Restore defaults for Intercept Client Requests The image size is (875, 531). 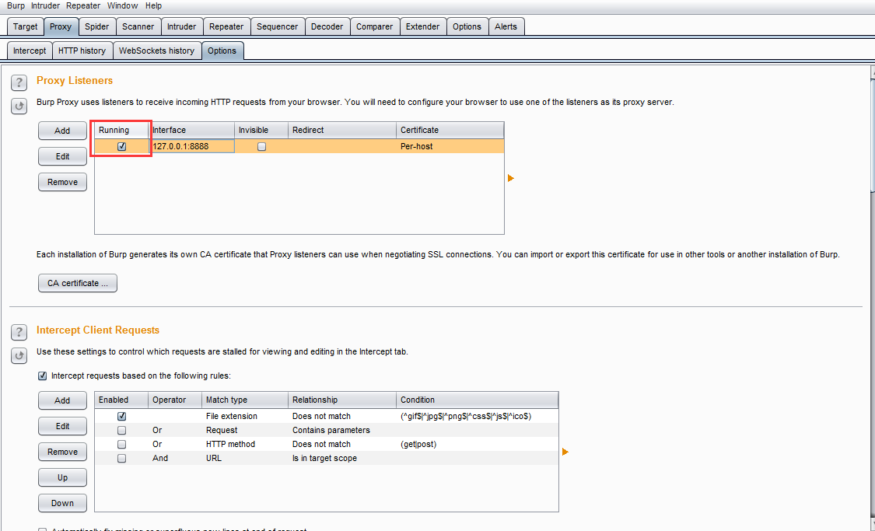[19, 355]
